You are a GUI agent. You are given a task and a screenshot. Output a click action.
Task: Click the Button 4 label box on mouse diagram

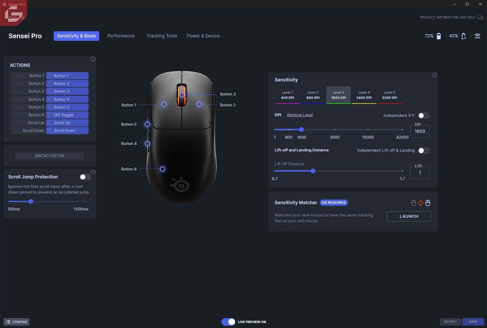point(129,144)
